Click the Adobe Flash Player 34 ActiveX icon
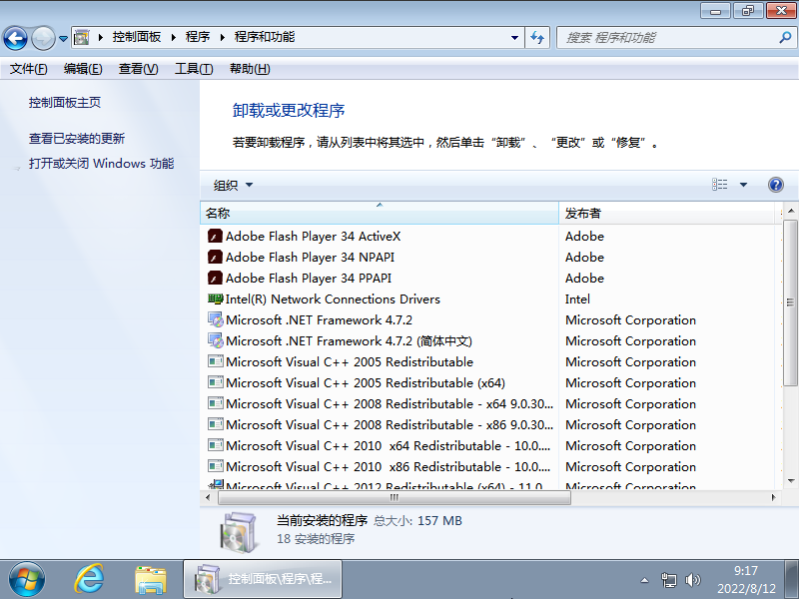Image resolution: width=799 pixels, height=599 pixels. 215,236
